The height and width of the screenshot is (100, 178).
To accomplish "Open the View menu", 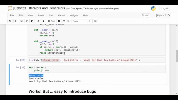I will point(30,16).
